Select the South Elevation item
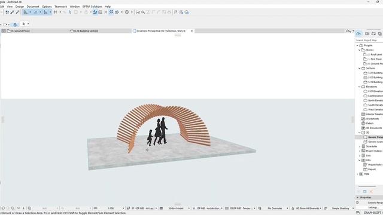The height and width of the screenshot is (215, 383). click(x=373, y=105)
